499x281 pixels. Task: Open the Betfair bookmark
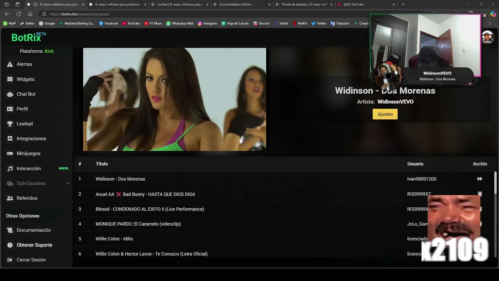[x=27, y=23]
